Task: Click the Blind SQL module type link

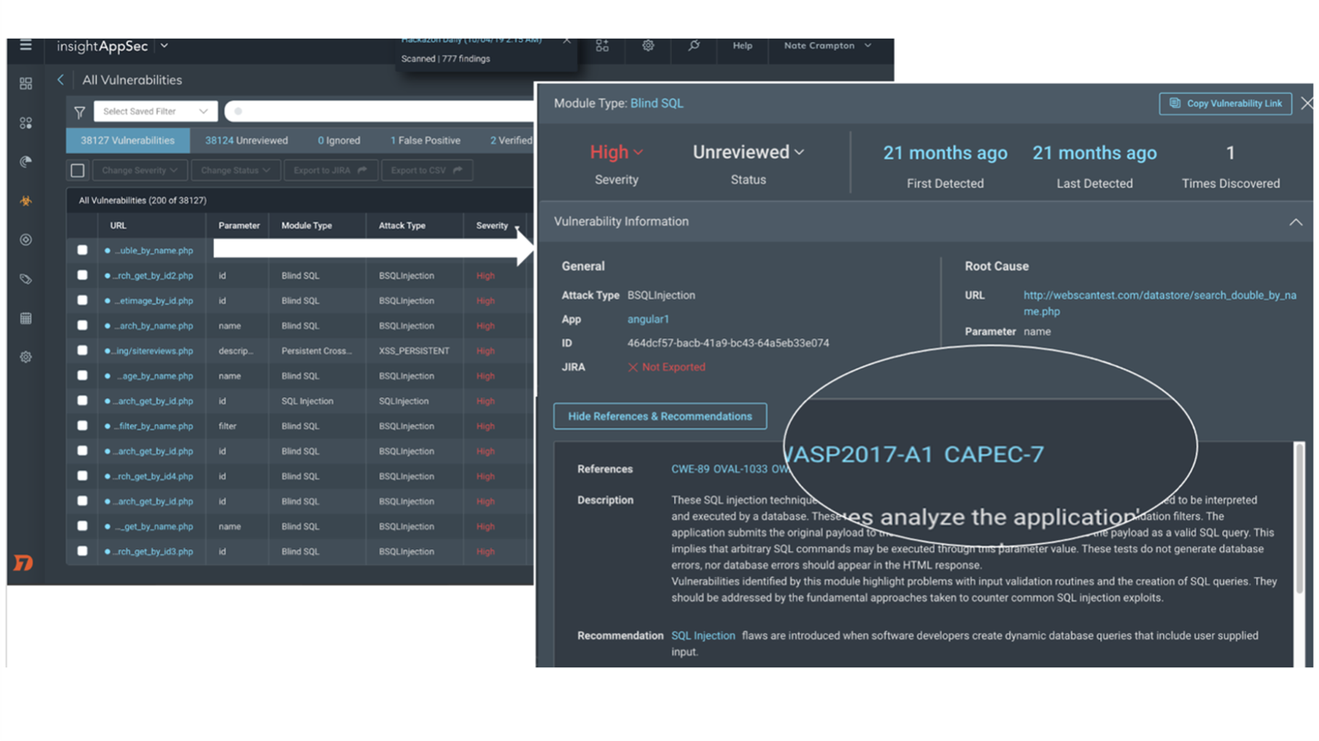Action: pyautogui.click(x=657, y=103)
